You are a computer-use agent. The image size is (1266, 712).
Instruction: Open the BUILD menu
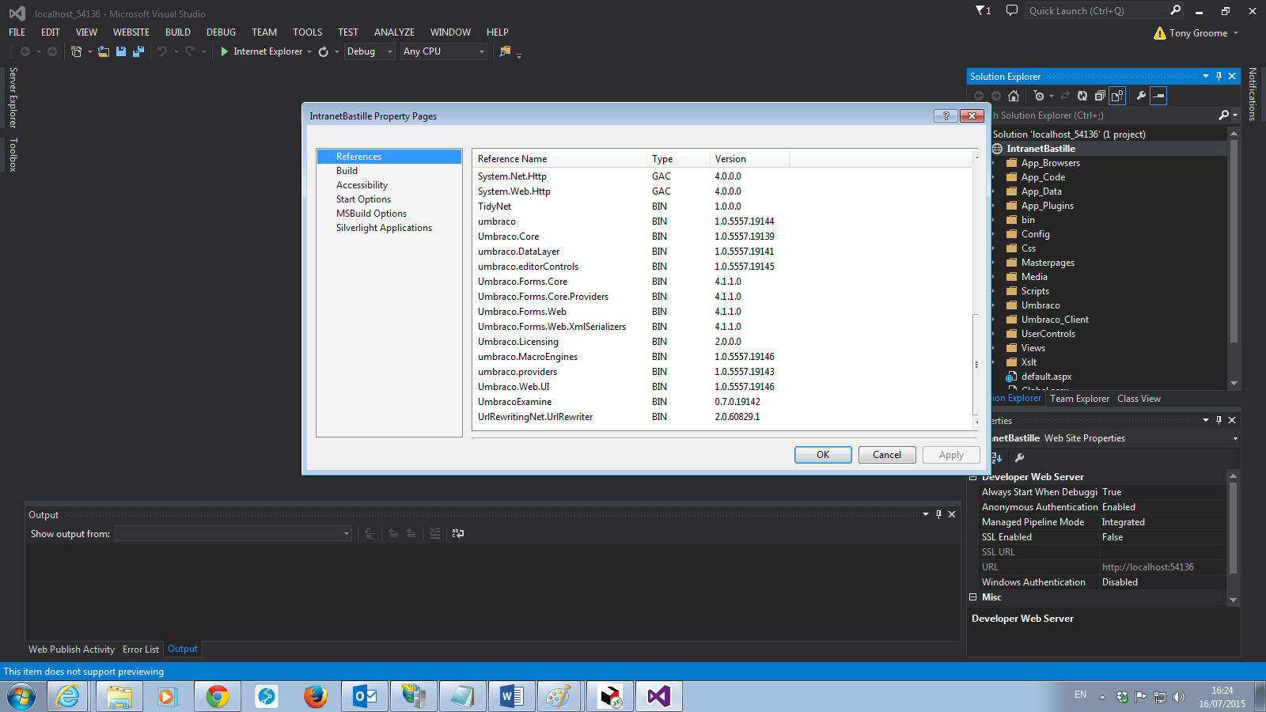coord(178,32)
